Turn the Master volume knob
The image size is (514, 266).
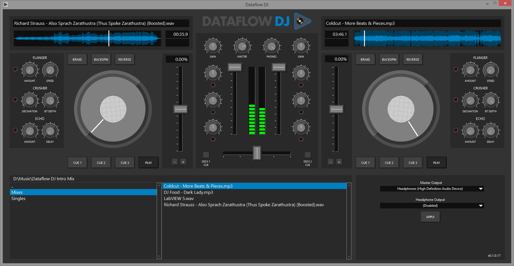tap(242, 47)
